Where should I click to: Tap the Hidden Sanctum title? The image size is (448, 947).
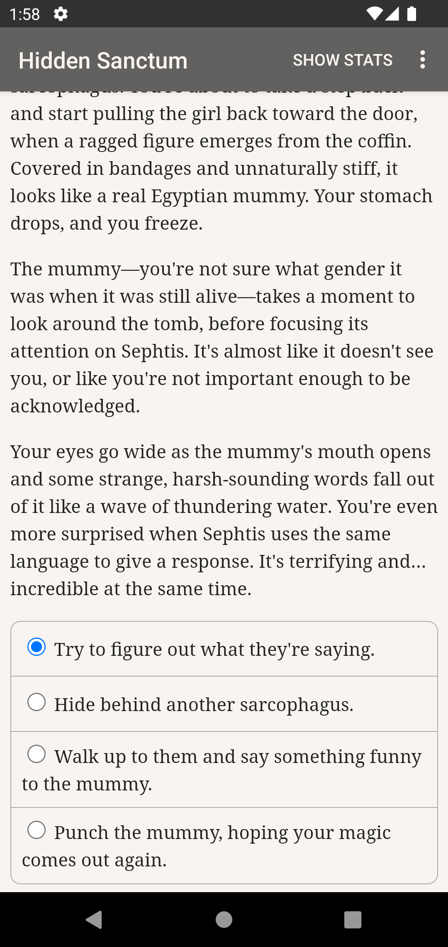[x=103, y=61]
